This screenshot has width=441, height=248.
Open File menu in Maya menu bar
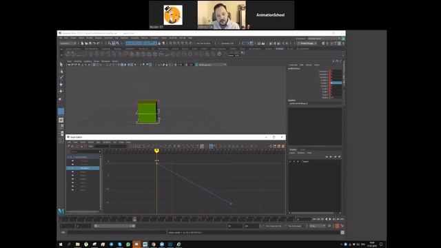61,38
